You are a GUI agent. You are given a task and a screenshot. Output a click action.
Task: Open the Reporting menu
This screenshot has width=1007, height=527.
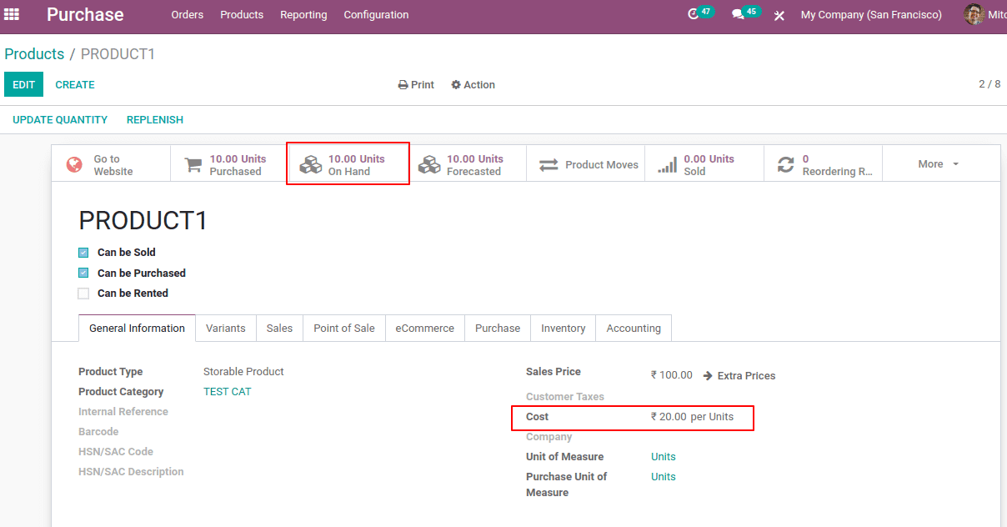(x=303, y=15)
